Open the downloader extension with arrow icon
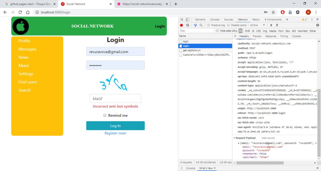Viewport: 321px width, 171px height. 298,12
